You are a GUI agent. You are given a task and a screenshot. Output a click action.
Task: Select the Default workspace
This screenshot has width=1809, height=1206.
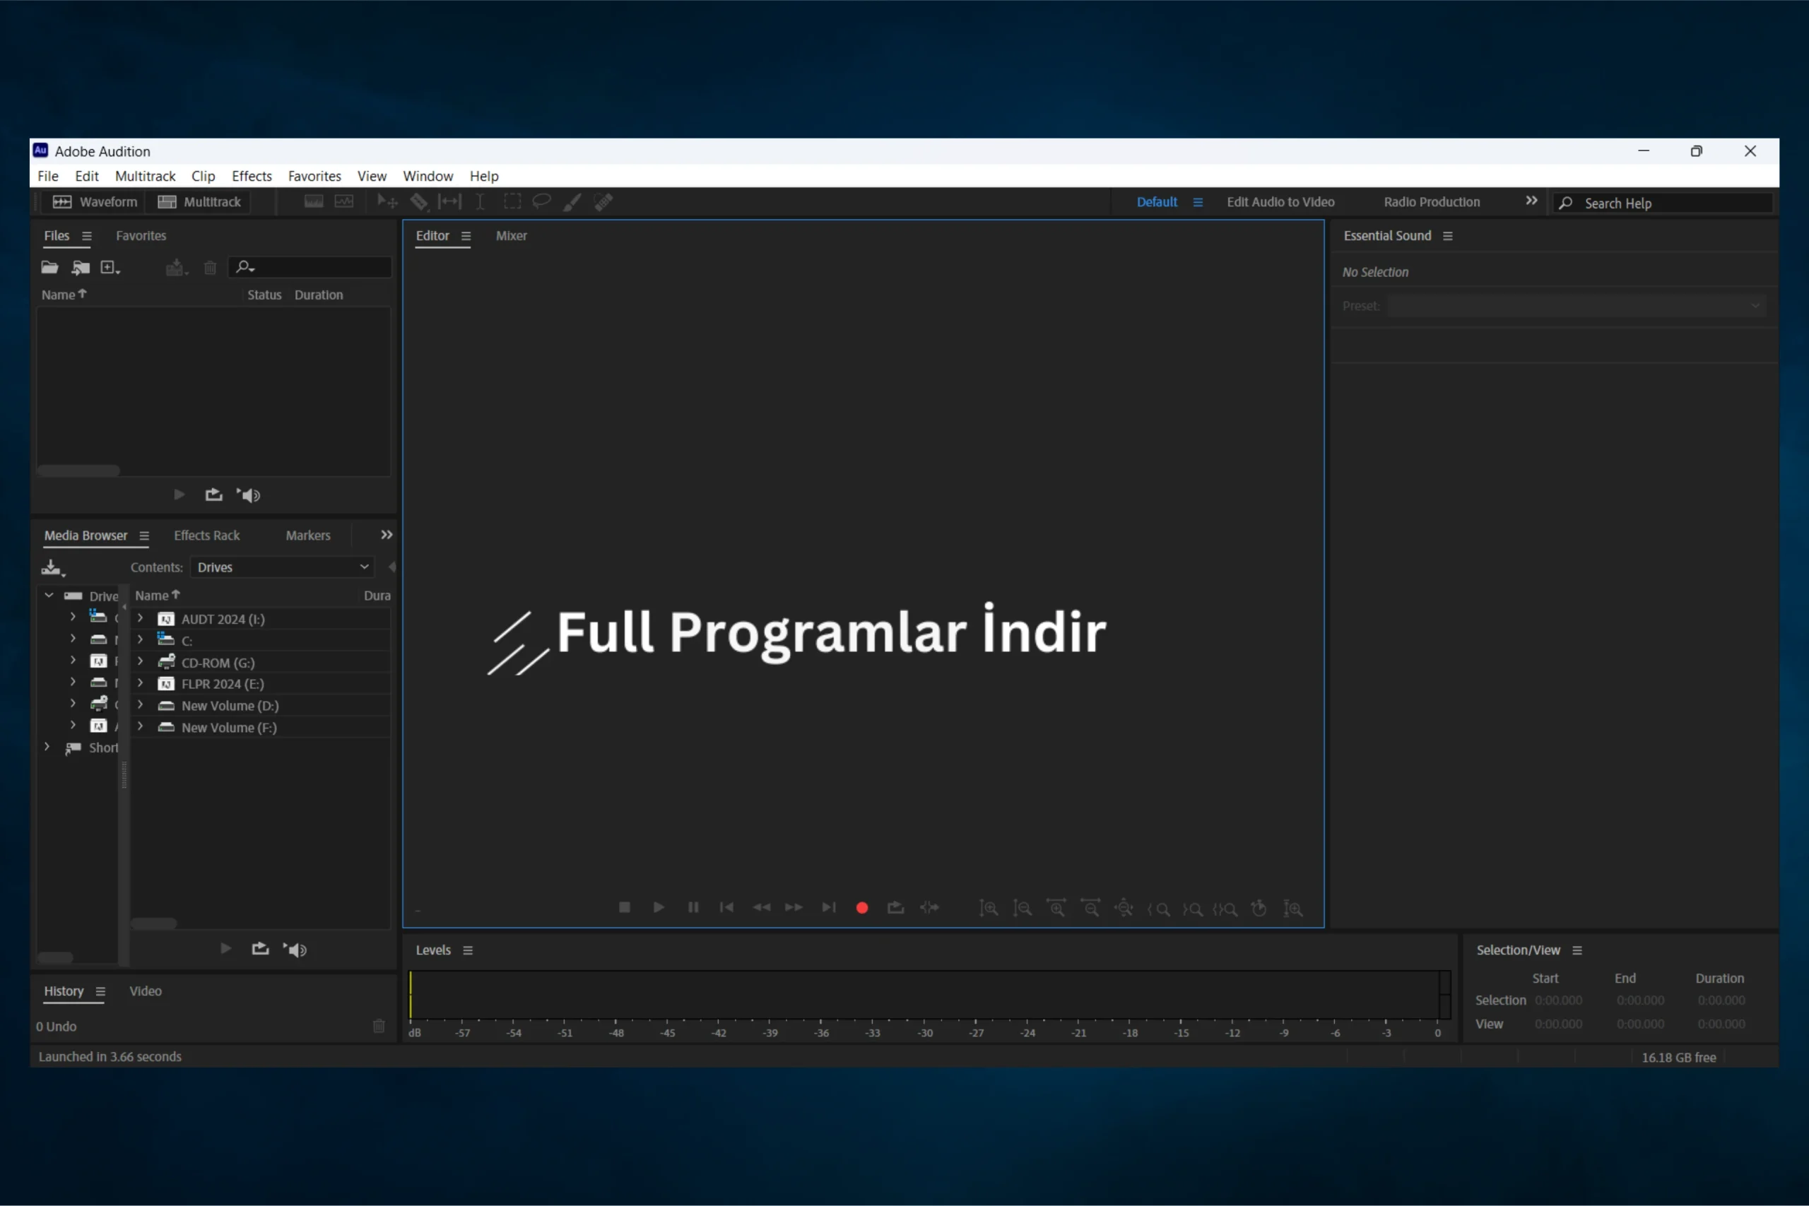coord(1157,201)
